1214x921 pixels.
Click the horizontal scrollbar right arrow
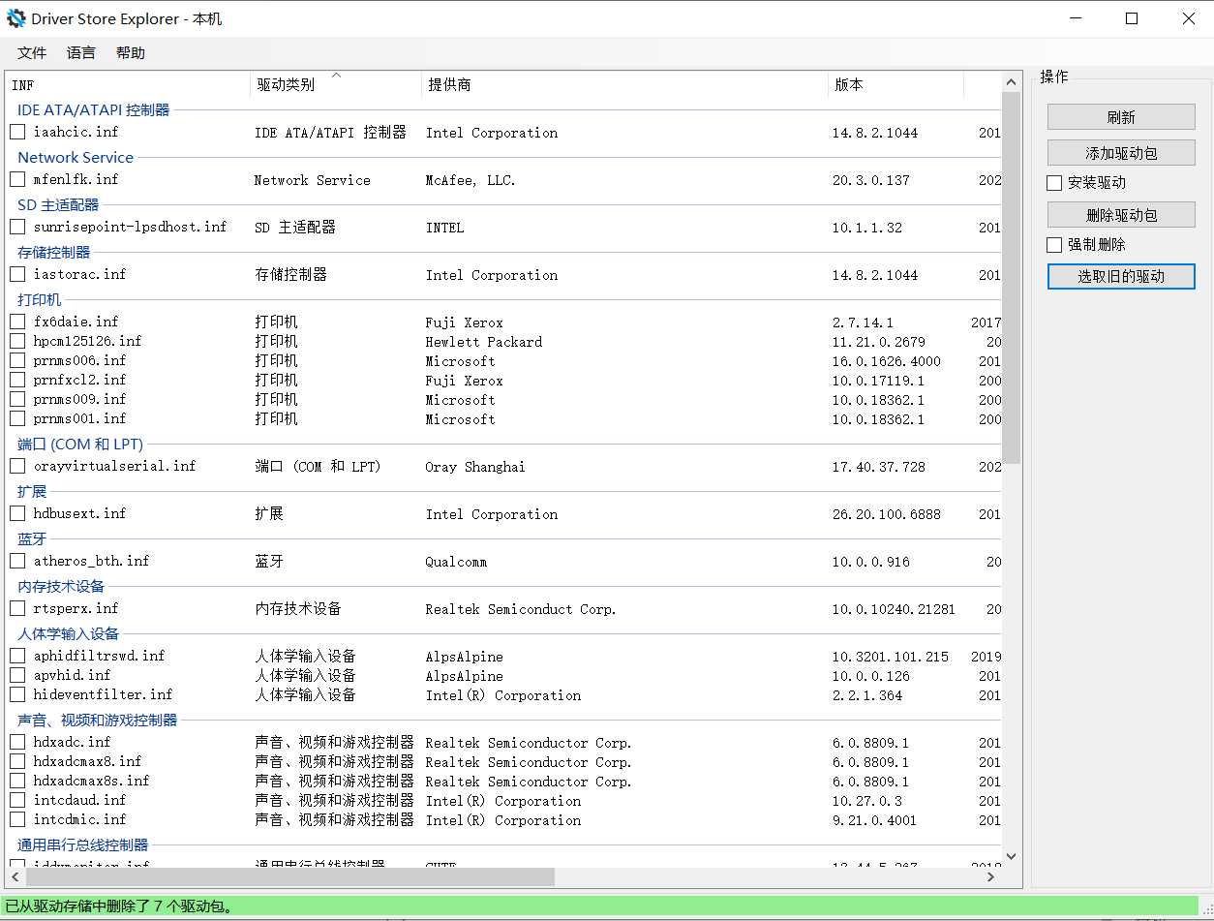click(991, 876)
